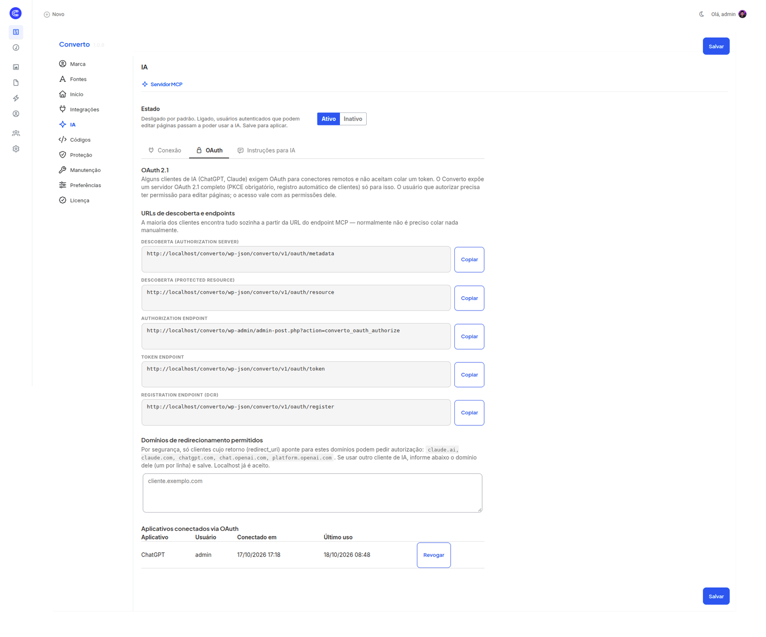Screen dimensions: 766x637
Task: Select the OAuth tab
Action: coord(209,151)
